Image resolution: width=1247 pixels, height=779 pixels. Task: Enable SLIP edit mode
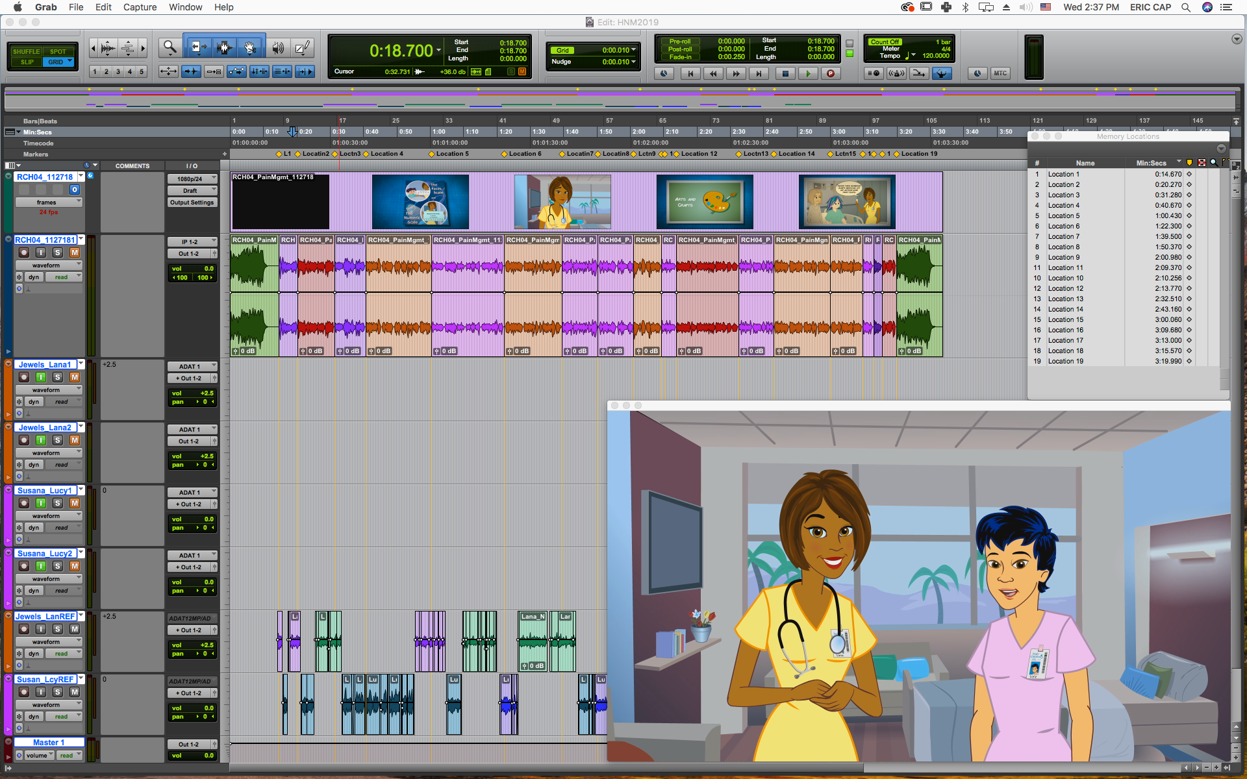click(x=26, y=62)
